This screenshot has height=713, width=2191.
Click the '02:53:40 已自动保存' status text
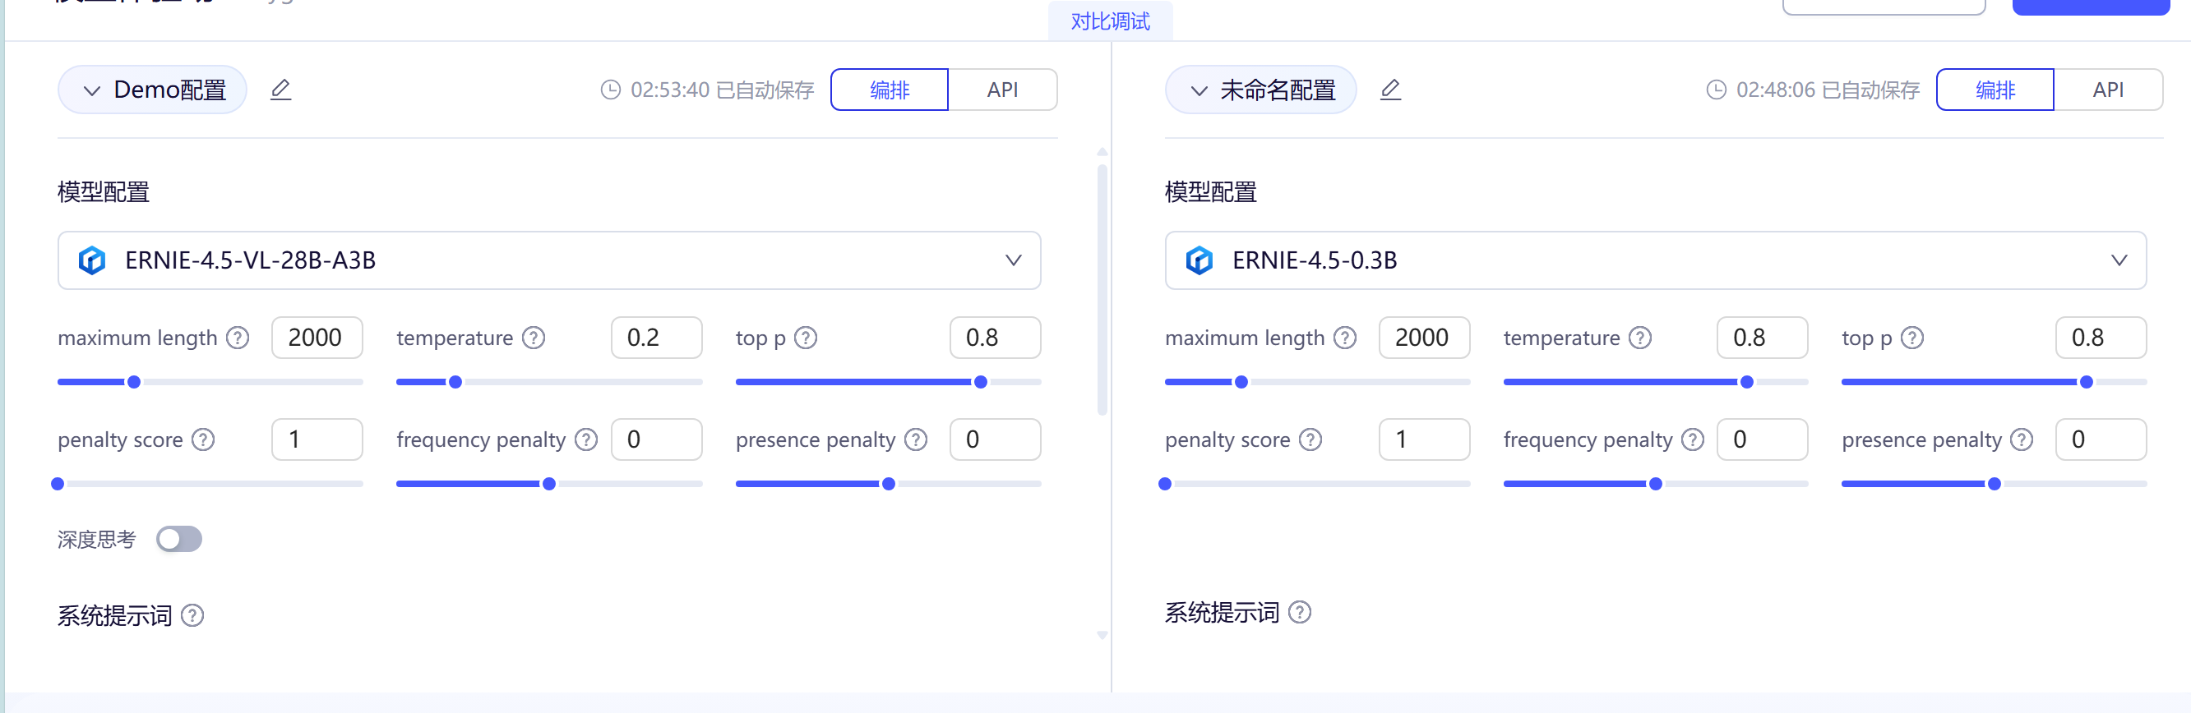(722, 90)
